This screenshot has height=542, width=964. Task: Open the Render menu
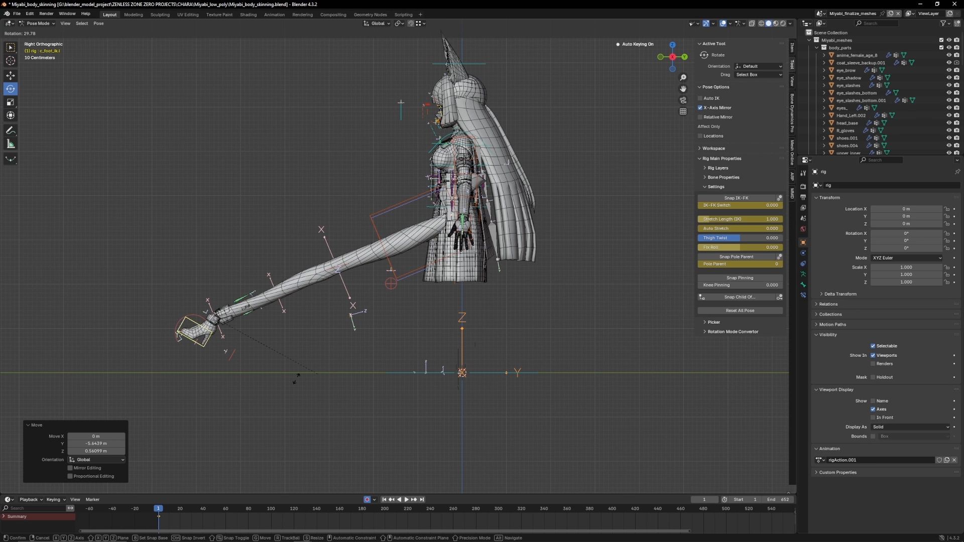46,14
